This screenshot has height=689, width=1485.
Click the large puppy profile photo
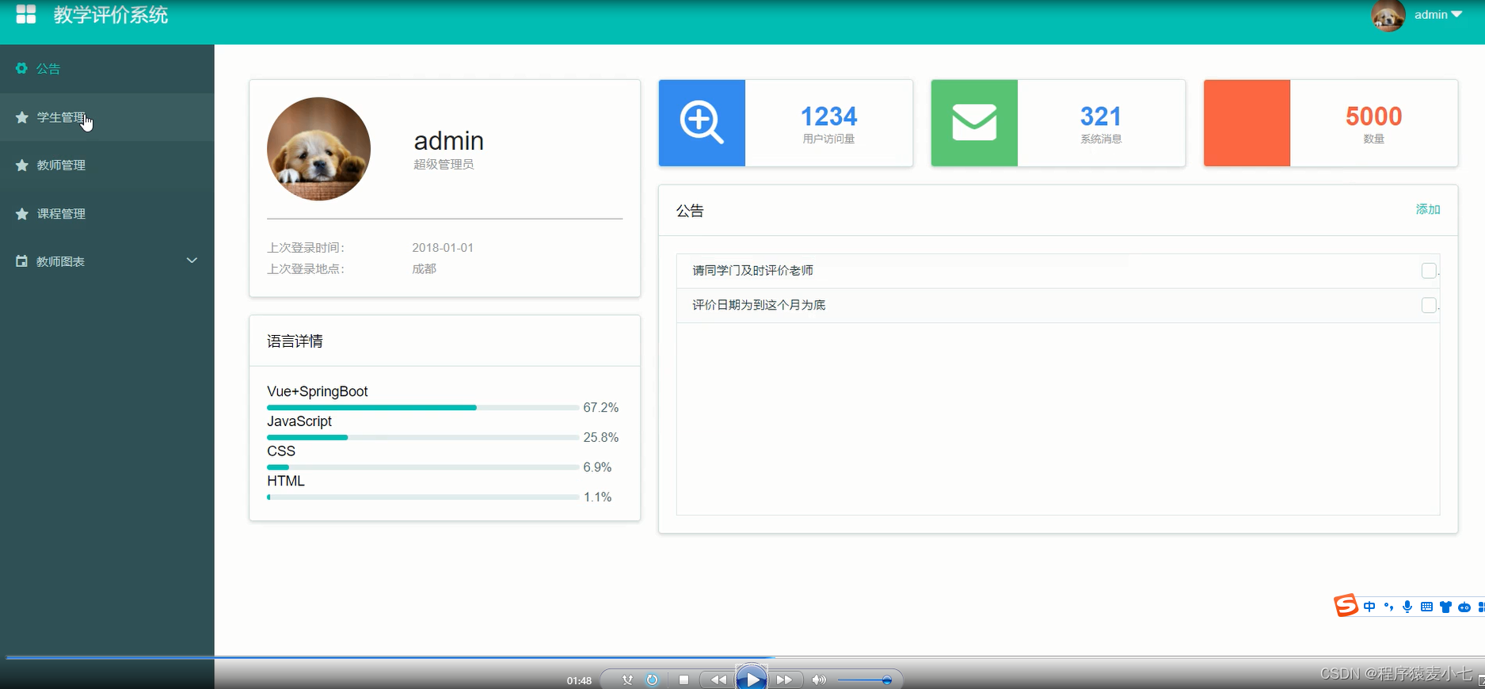pyautogui.click(x=318, y=149)
